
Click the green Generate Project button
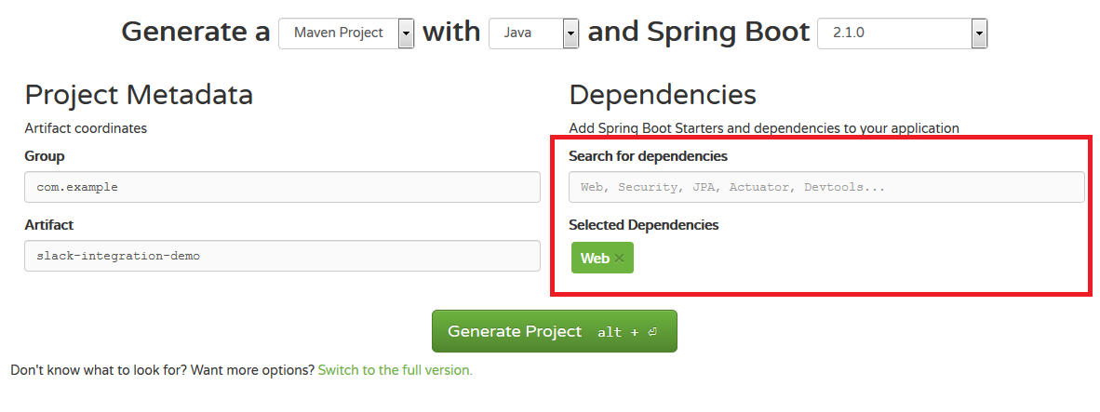tap(555, 331)
